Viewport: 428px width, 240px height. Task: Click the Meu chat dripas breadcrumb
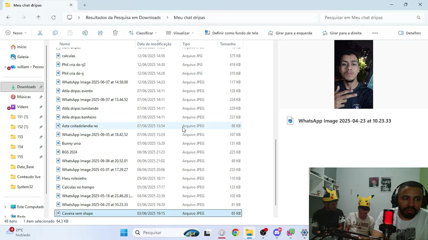point(189,17)
